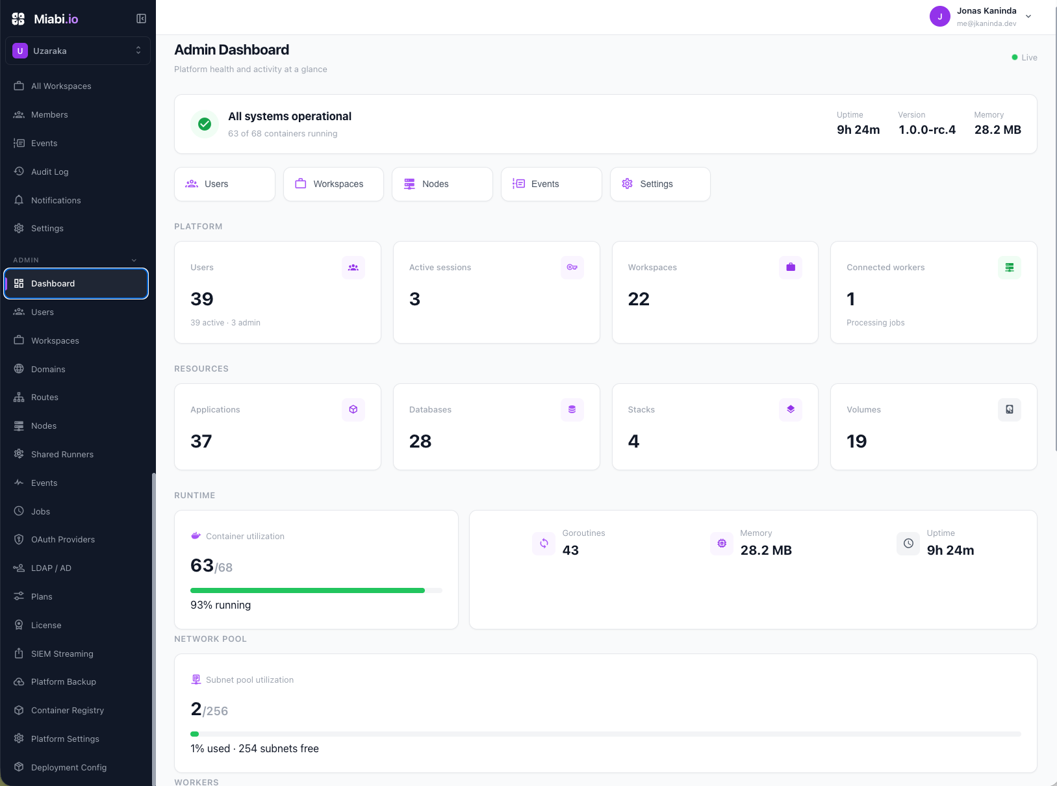Image resolution: width=1057 pixels, height=786 pixels.
Task: Click the Goroutines refresh icon
Action: coord(544,543)
